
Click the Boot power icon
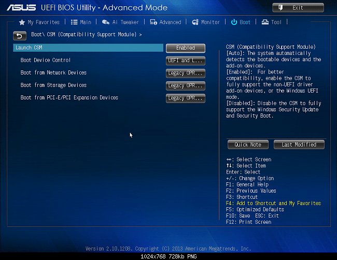pos(234,22)
